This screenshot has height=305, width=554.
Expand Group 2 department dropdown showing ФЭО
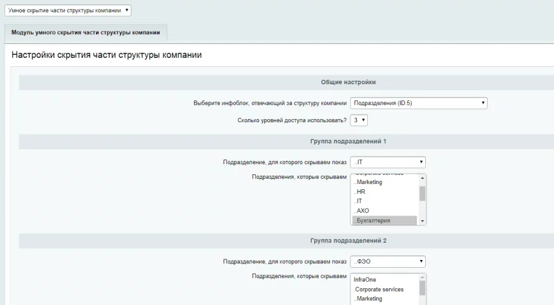coord(388,261)
